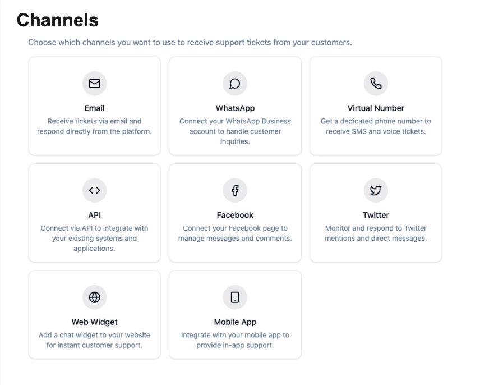Click the Web Widget channel card
480x385 pixels.
pos(94,314)
